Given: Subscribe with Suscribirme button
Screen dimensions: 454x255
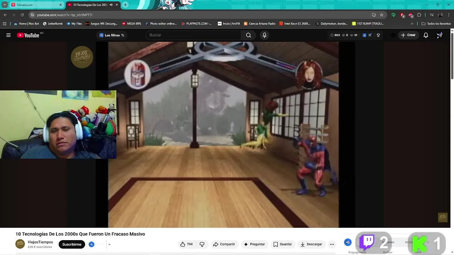Looking at the screenshot, I should (x=72, y=244).
